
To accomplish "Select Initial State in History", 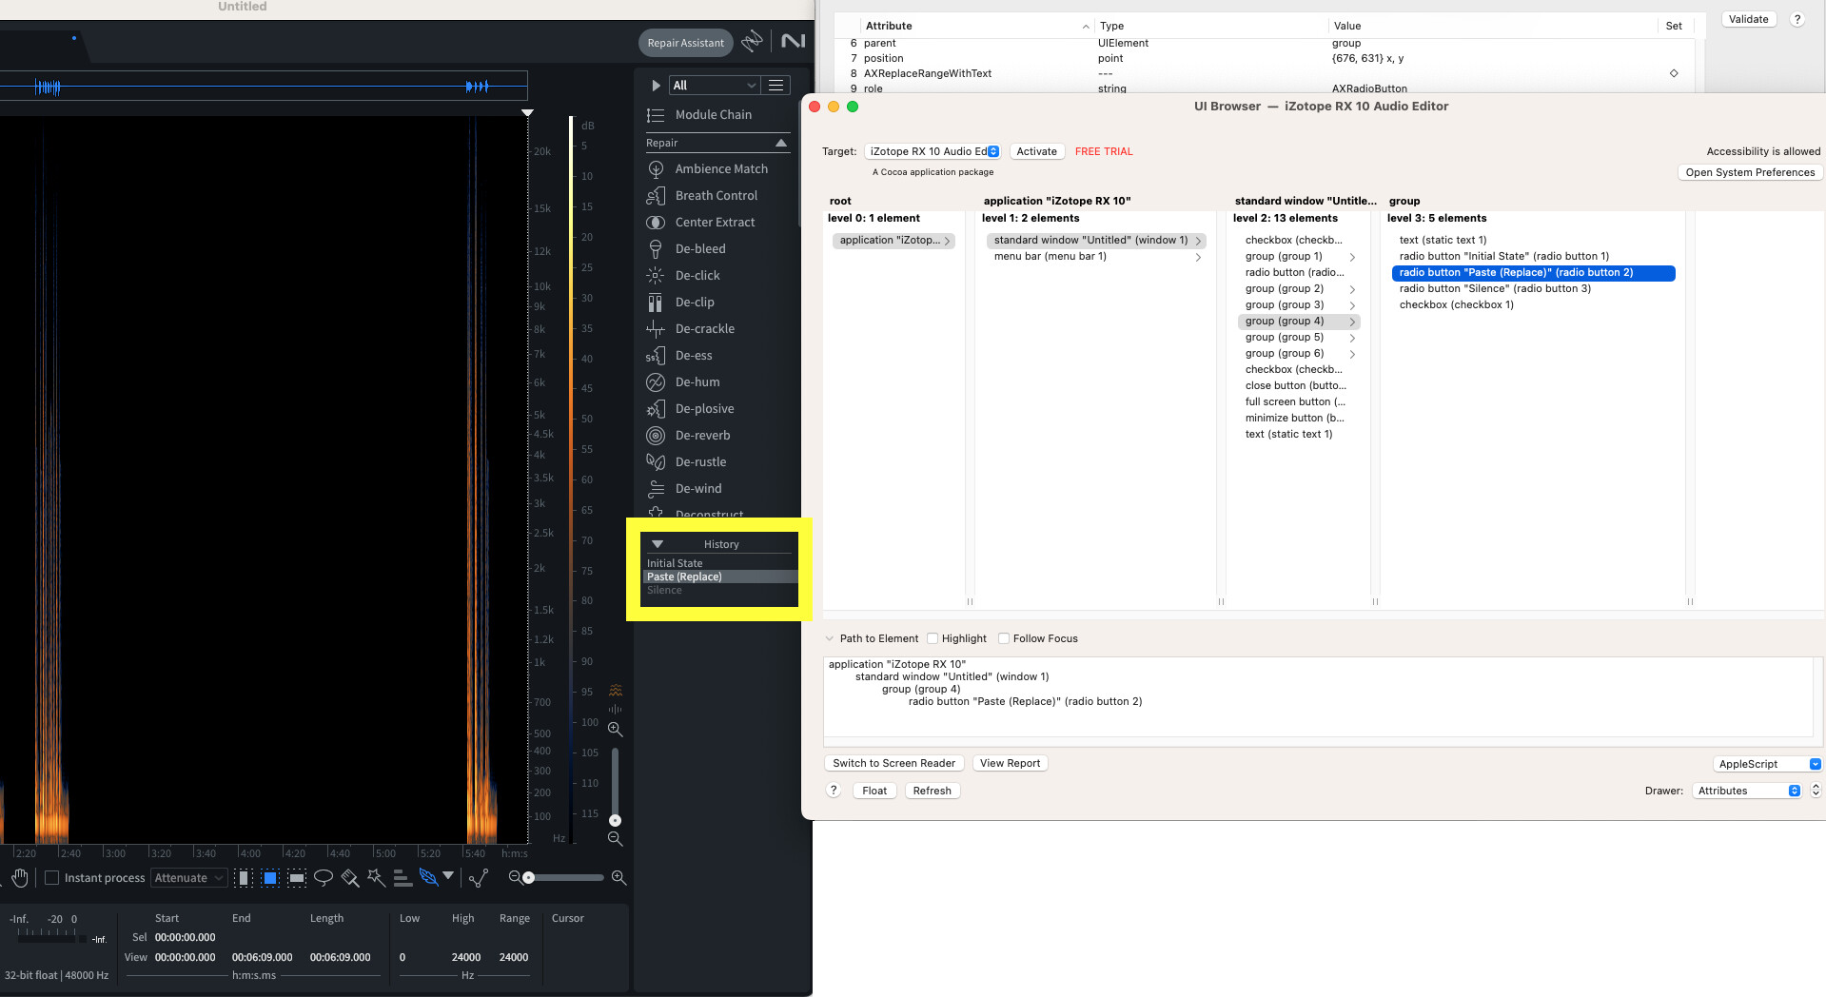I will (x=675, y=563).
